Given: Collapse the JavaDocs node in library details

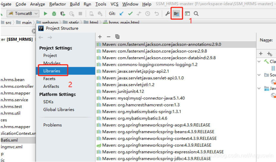Looking at the screenshot, I should [x=259, y=88].
